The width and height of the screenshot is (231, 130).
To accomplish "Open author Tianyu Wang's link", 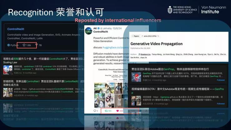I will [x=157, y=54].
